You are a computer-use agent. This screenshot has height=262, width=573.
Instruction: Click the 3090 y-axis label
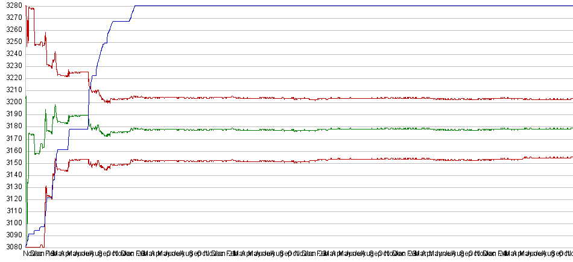[12, 235]
